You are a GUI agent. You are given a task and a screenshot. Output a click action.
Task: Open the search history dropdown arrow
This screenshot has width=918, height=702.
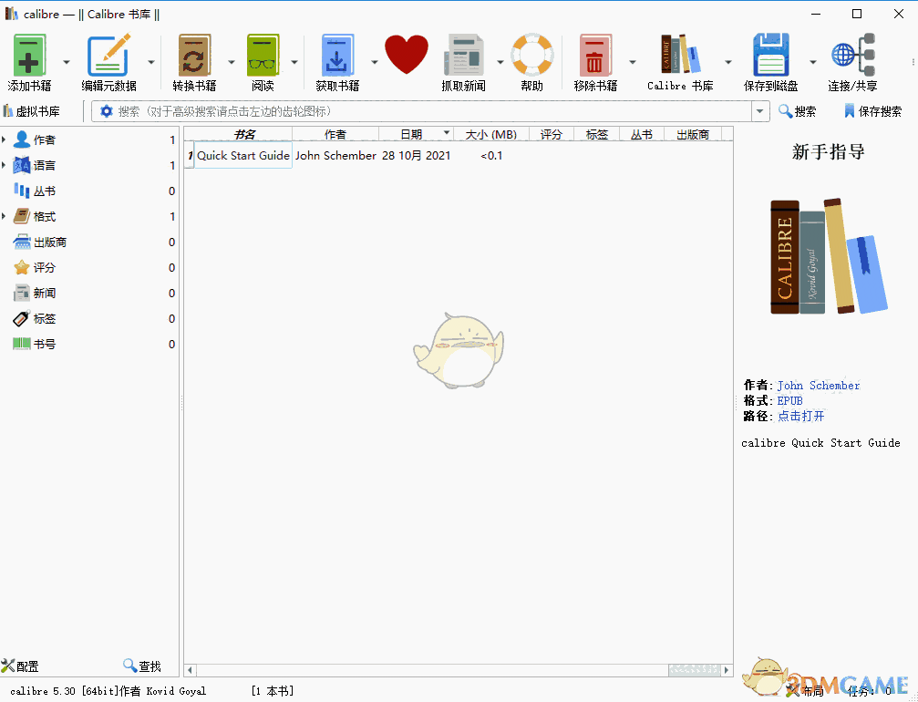(x=759, y=111)
